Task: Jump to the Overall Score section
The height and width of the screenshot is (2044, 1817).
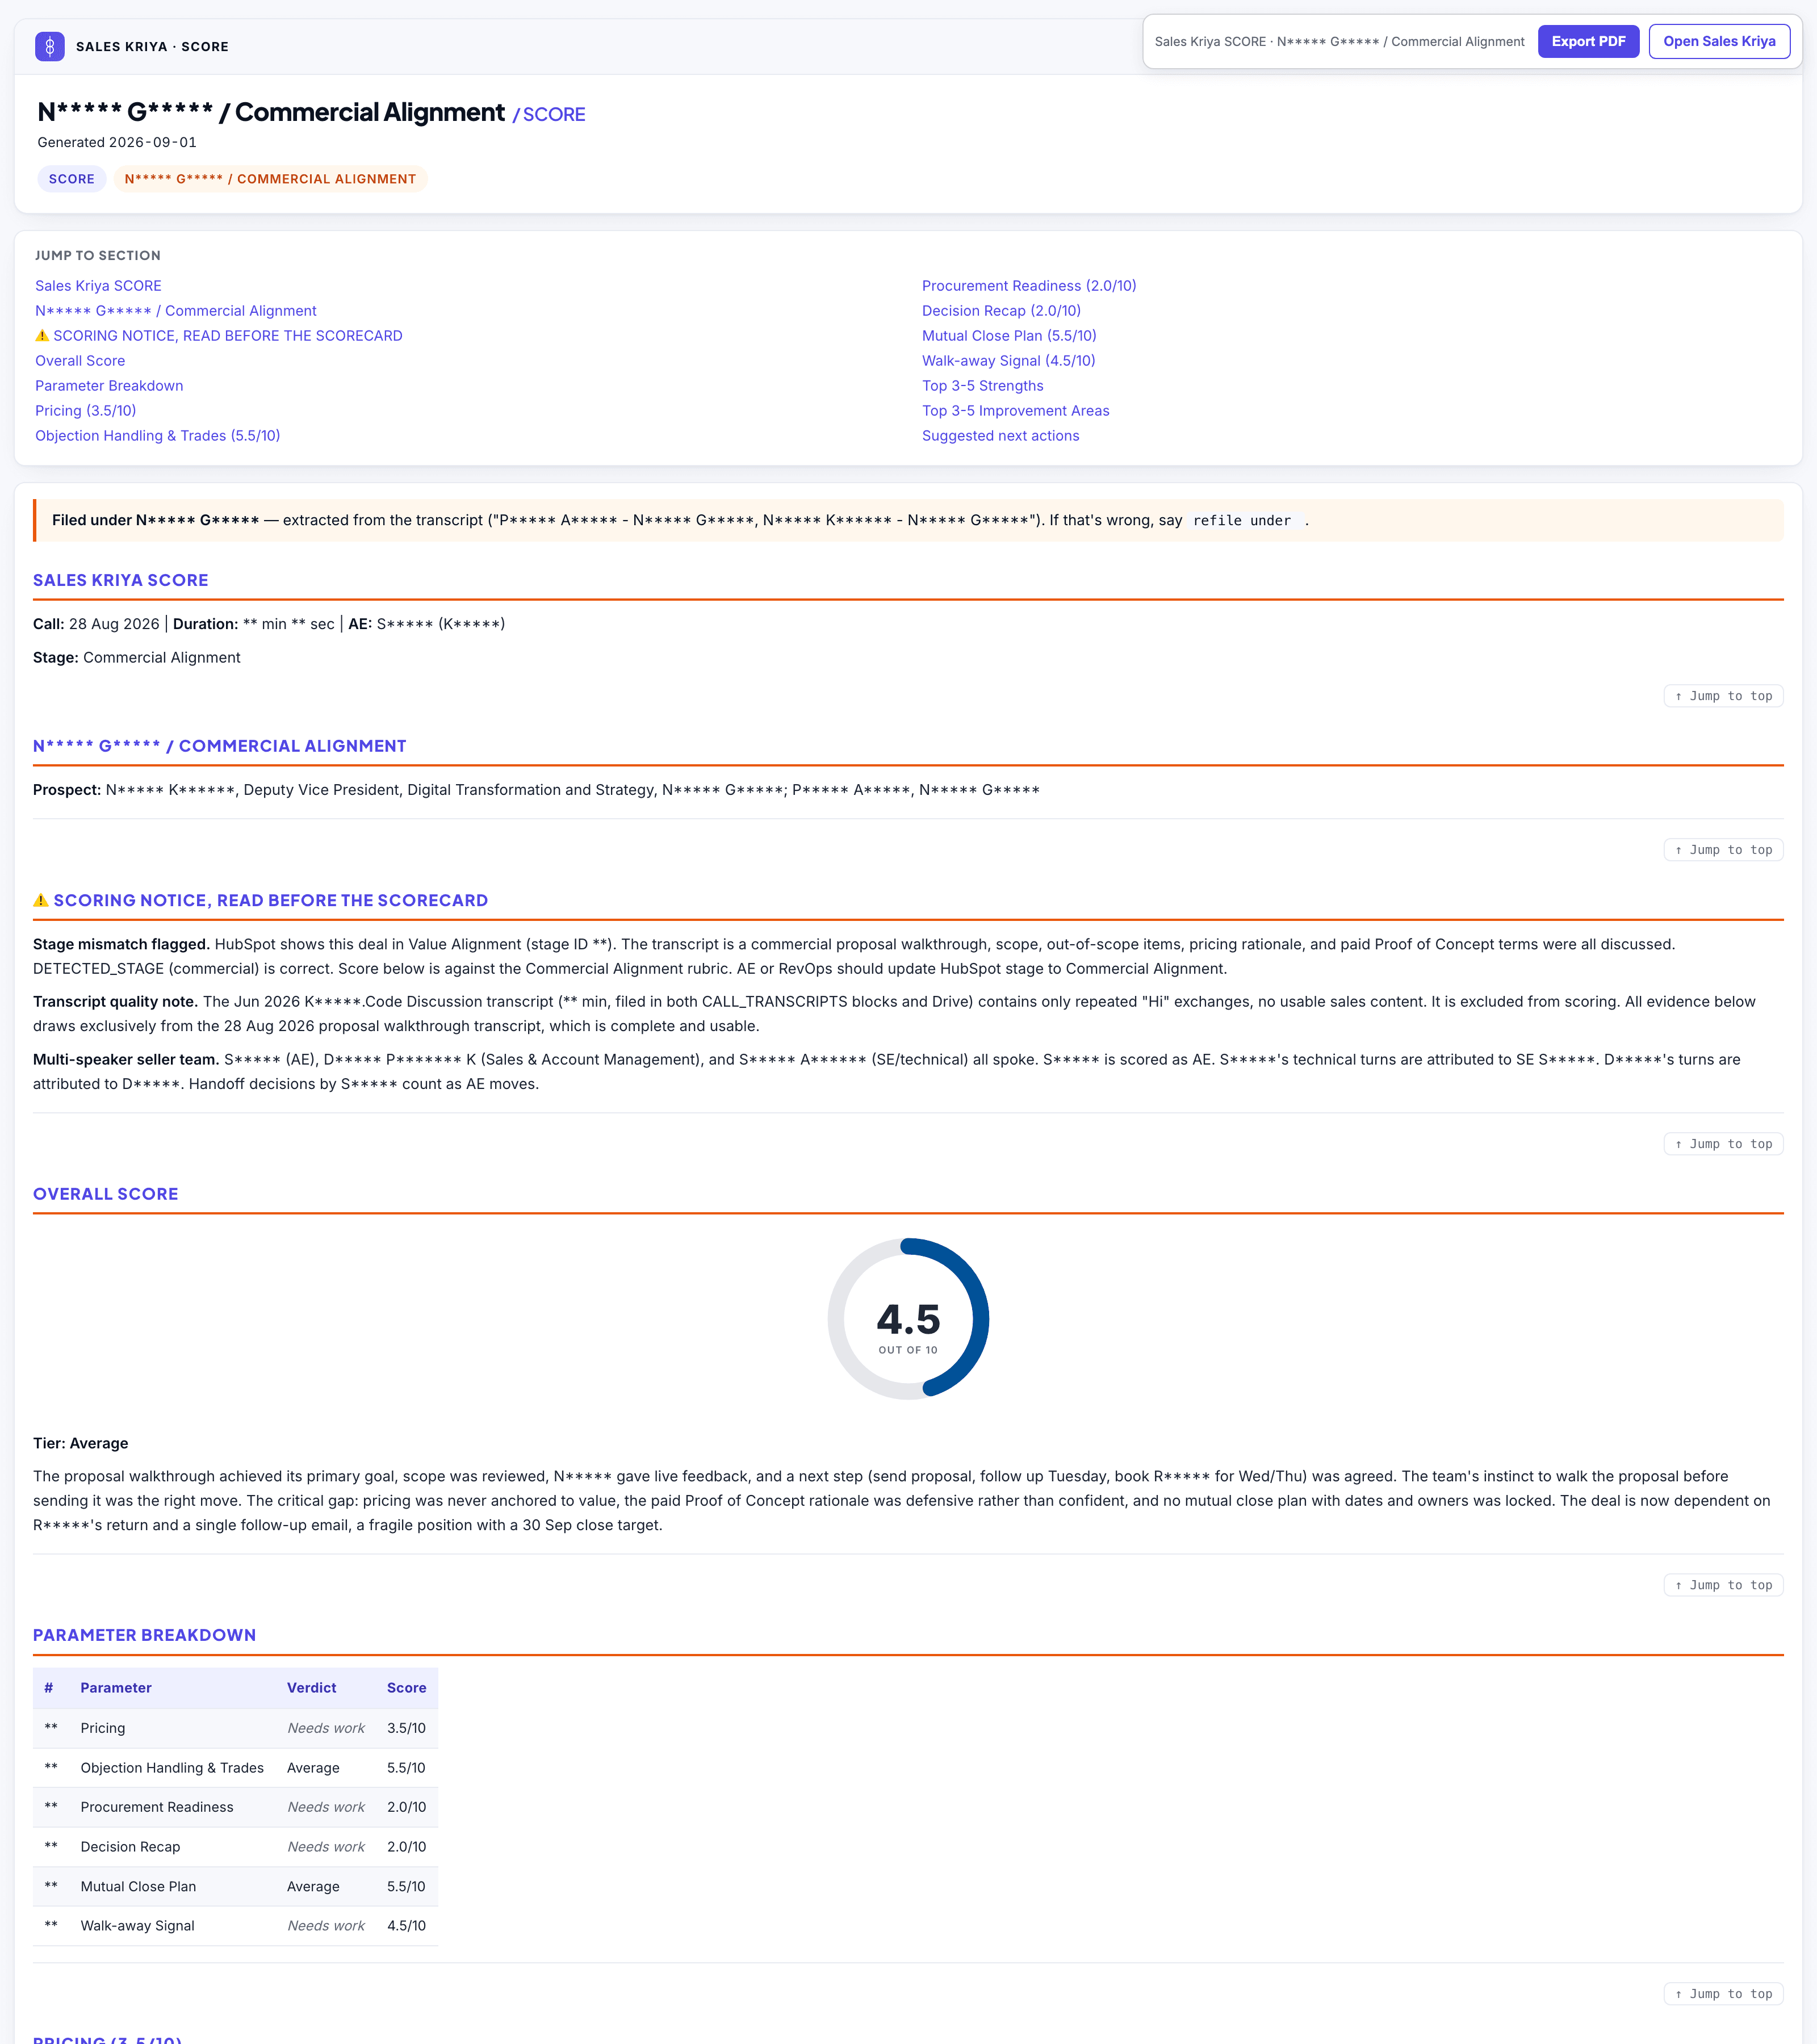Action: tap(80, 361)
